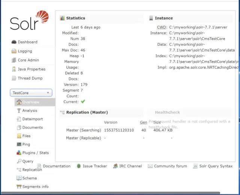Screen dimensions: 240x195
Task: Click the IRC Channel people icon
Action: (115, 166)
